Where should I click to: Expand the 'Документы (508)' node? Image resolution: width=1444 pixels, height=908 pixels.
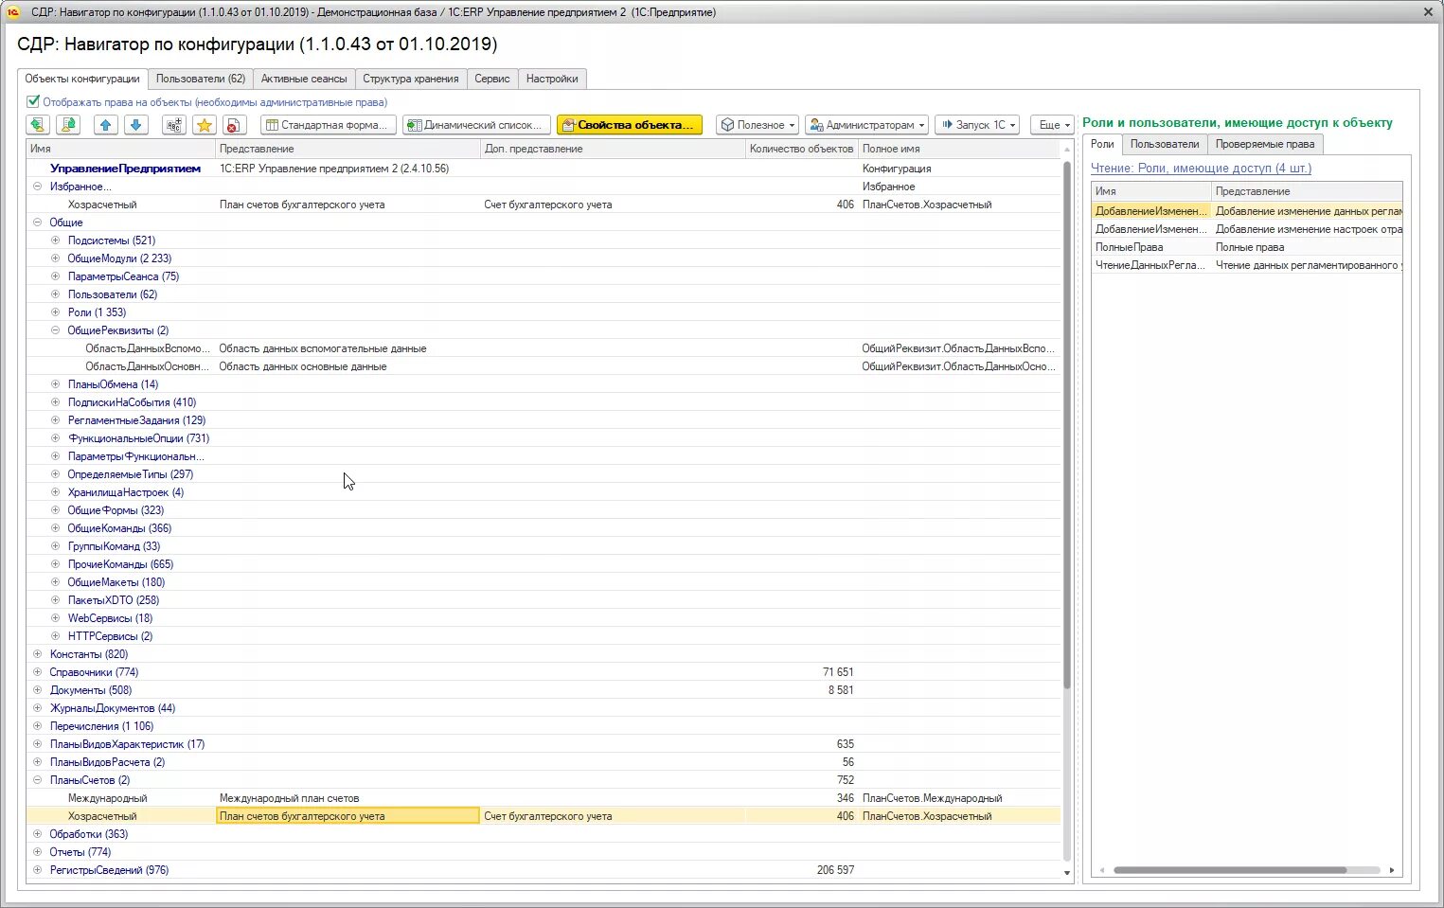point(38,690)
